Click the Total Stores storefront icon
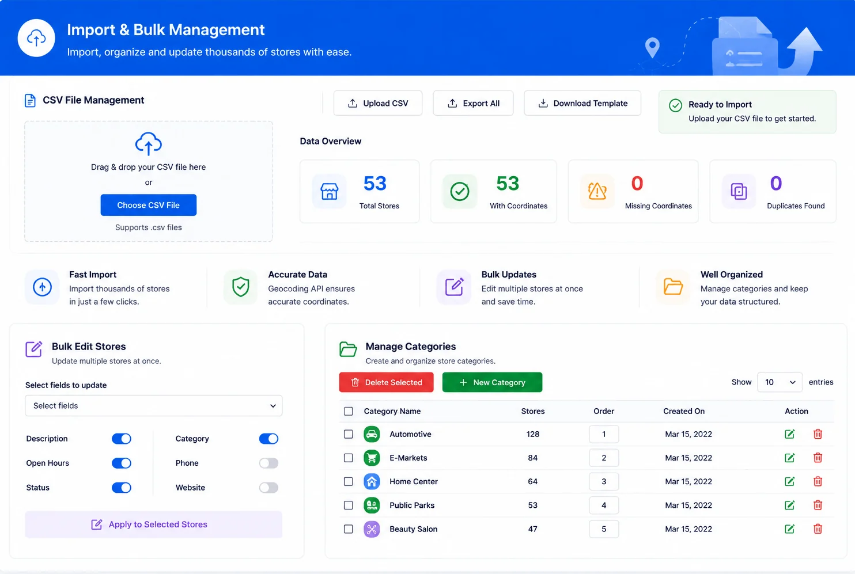 tap(330, 191)
